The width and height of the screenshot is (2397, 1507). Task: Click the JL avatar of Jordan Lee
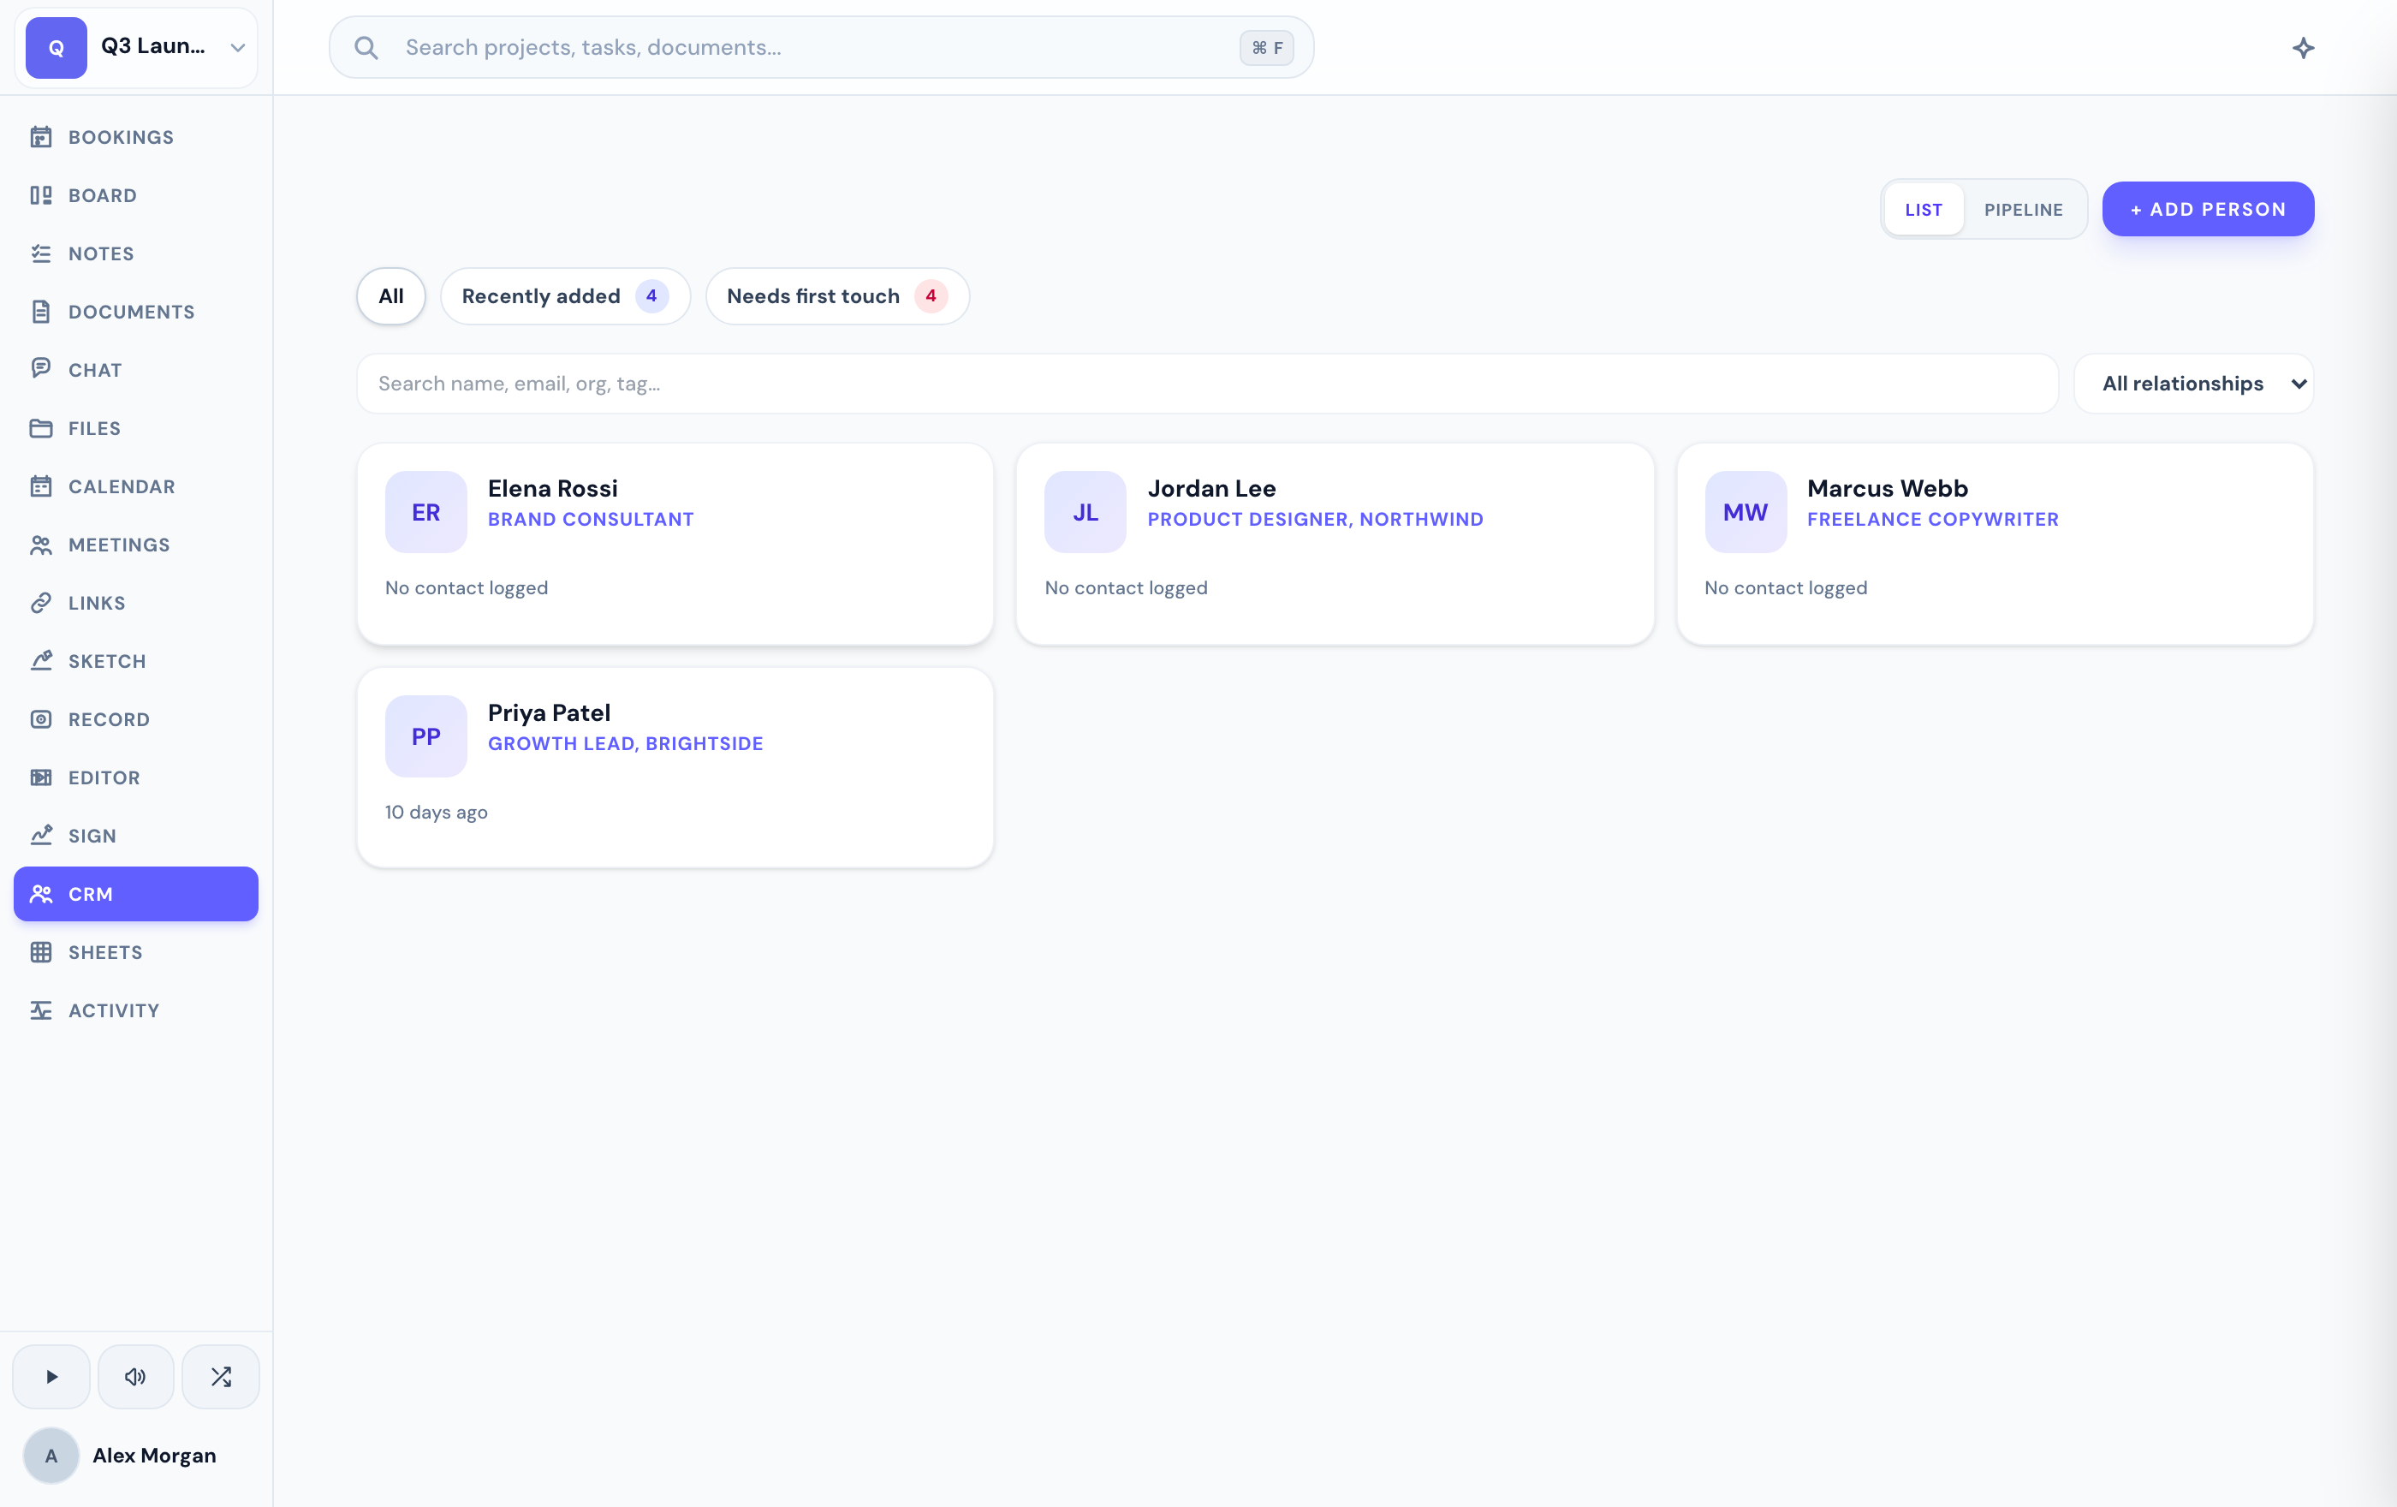point(1085,512)
